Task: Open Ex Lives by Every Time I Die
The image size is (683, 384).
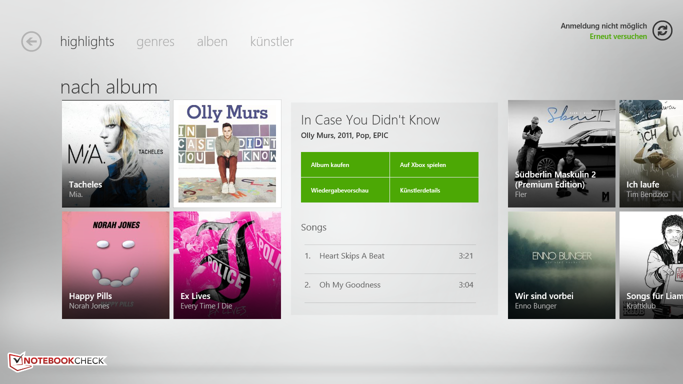Action: click(x=227, y=265)
